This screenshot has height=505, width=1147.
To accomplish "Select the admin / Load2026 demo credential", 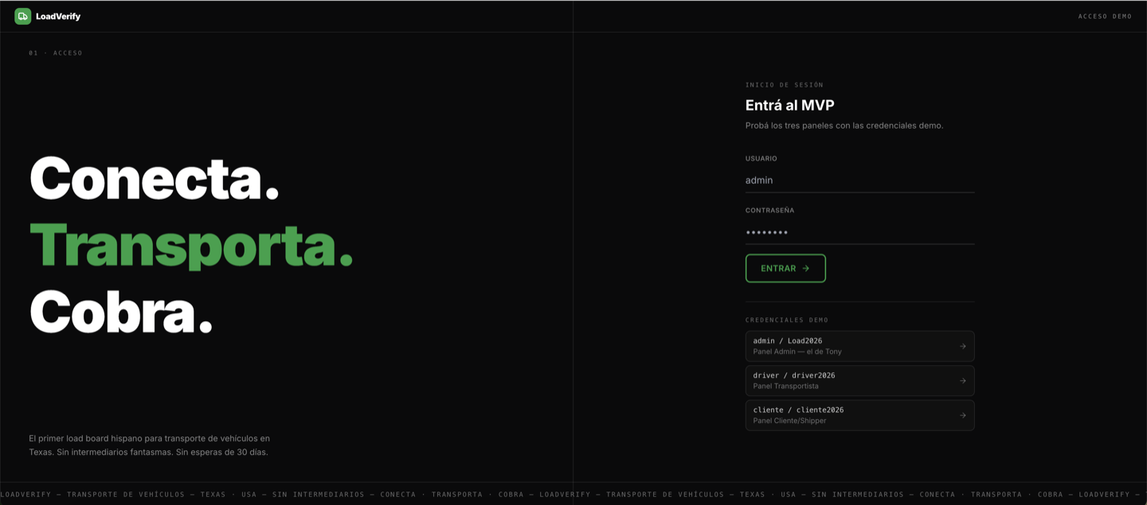I will pos(859,346).
